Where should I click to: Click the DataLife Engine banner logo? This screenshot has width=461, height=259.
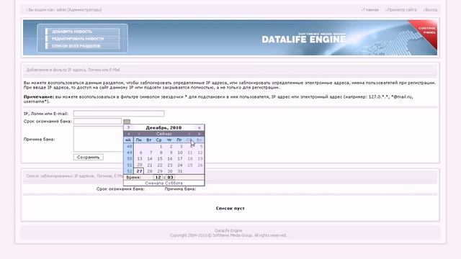tap(303, 38)
